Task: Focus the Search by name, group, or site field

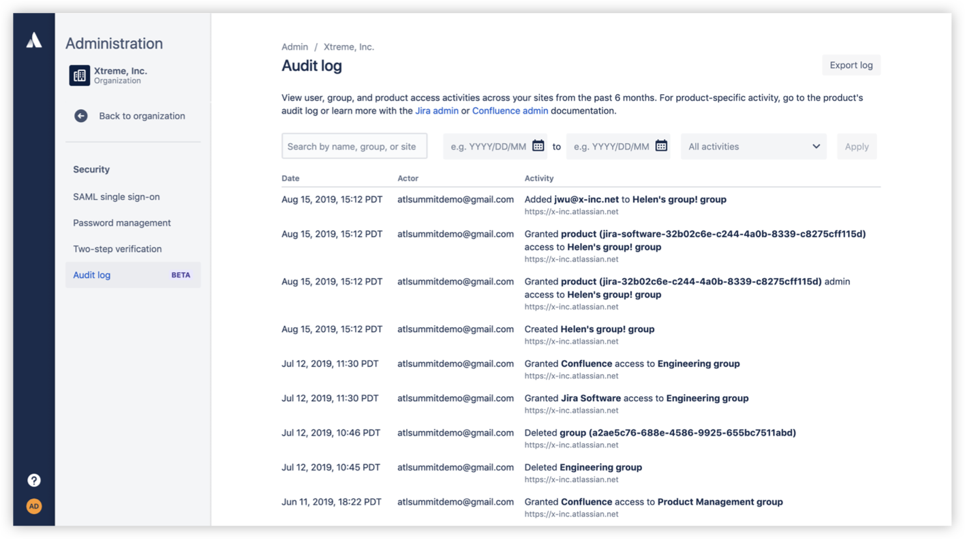Action: coord(354,147)
